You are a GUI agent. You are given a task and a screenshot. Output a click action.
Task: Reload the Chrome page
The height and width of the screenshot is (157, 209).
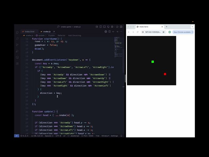(137, 32)
